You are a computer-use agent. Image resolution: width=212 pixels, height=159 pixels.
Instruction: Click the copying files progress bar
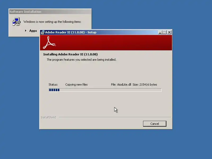105,90
